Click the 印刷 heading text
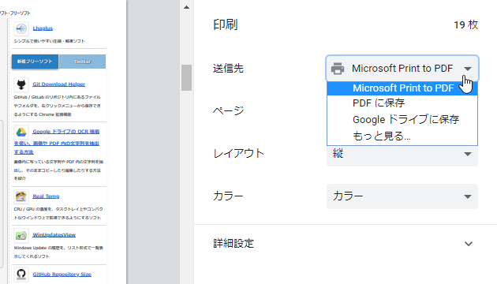Viewport: 497px width, 284px height. click(x=226, y=24)
